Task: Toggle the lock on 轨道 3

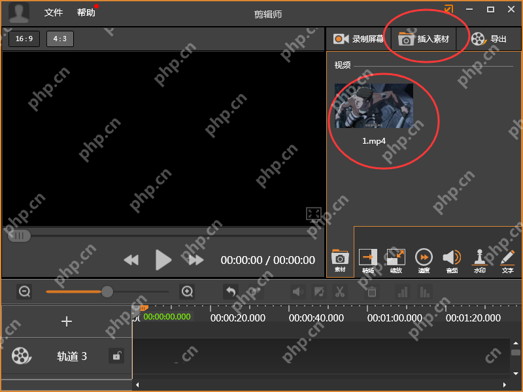Action: 116,356
